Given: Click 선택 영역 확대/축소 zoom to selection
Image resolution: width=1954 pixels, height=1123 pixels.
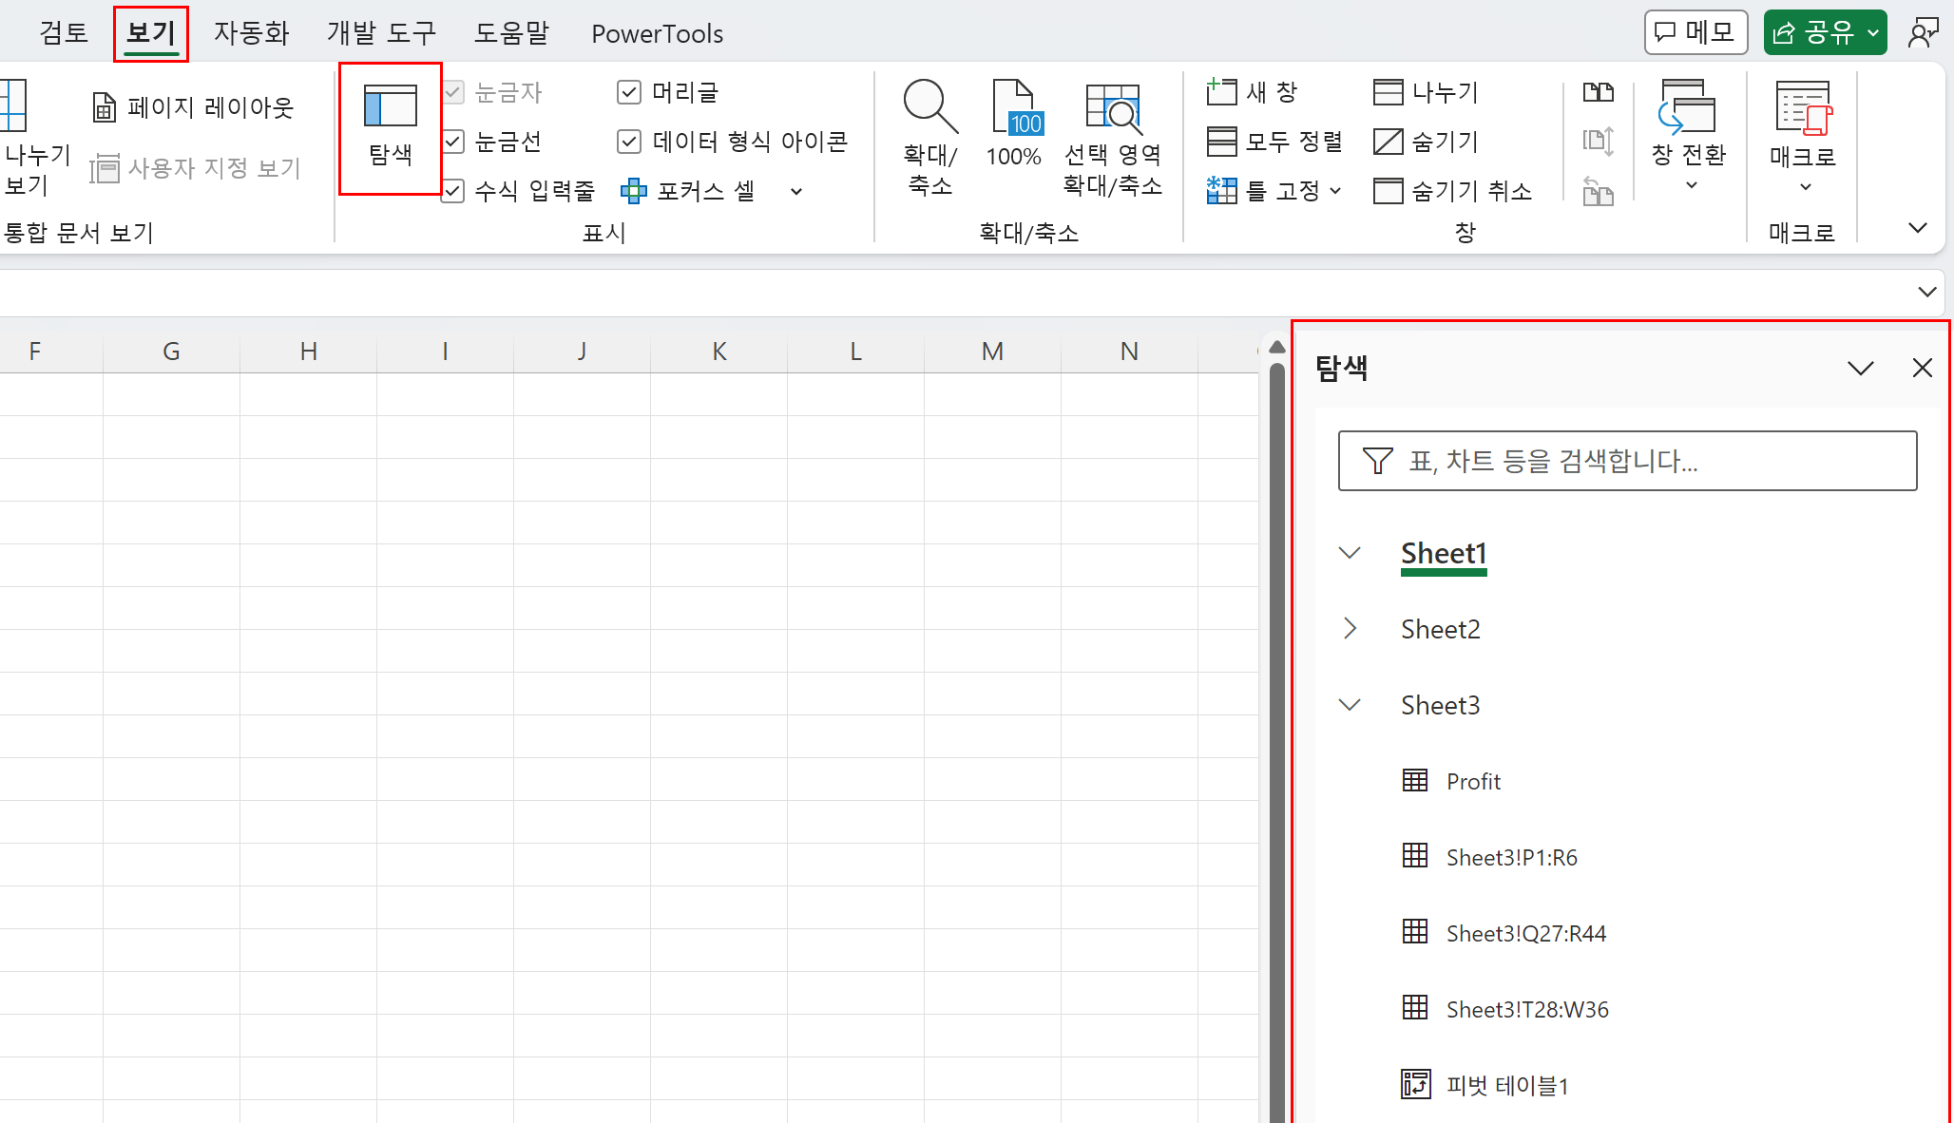Looking at the screenshot, I should [1113, 138].
